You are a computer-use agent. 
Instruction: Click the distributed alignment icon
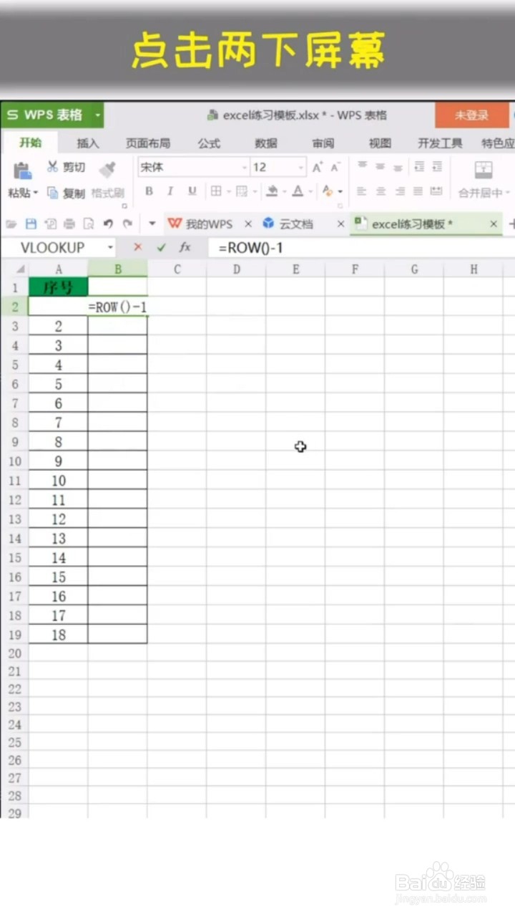(436, 191)
